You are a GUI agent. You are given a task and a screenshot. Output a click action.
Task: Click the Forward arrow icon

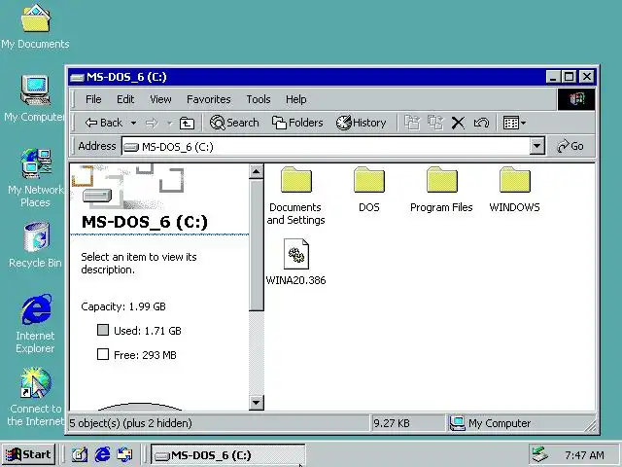click(152, 124)
